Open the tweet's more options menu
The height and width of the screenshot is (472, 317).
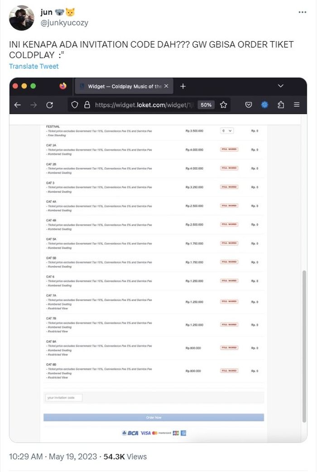click(302, 12)
